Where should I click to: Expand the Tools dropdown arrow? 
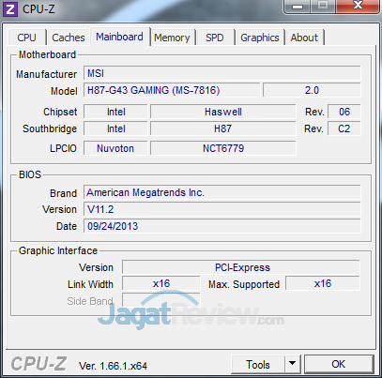[293, 365]
